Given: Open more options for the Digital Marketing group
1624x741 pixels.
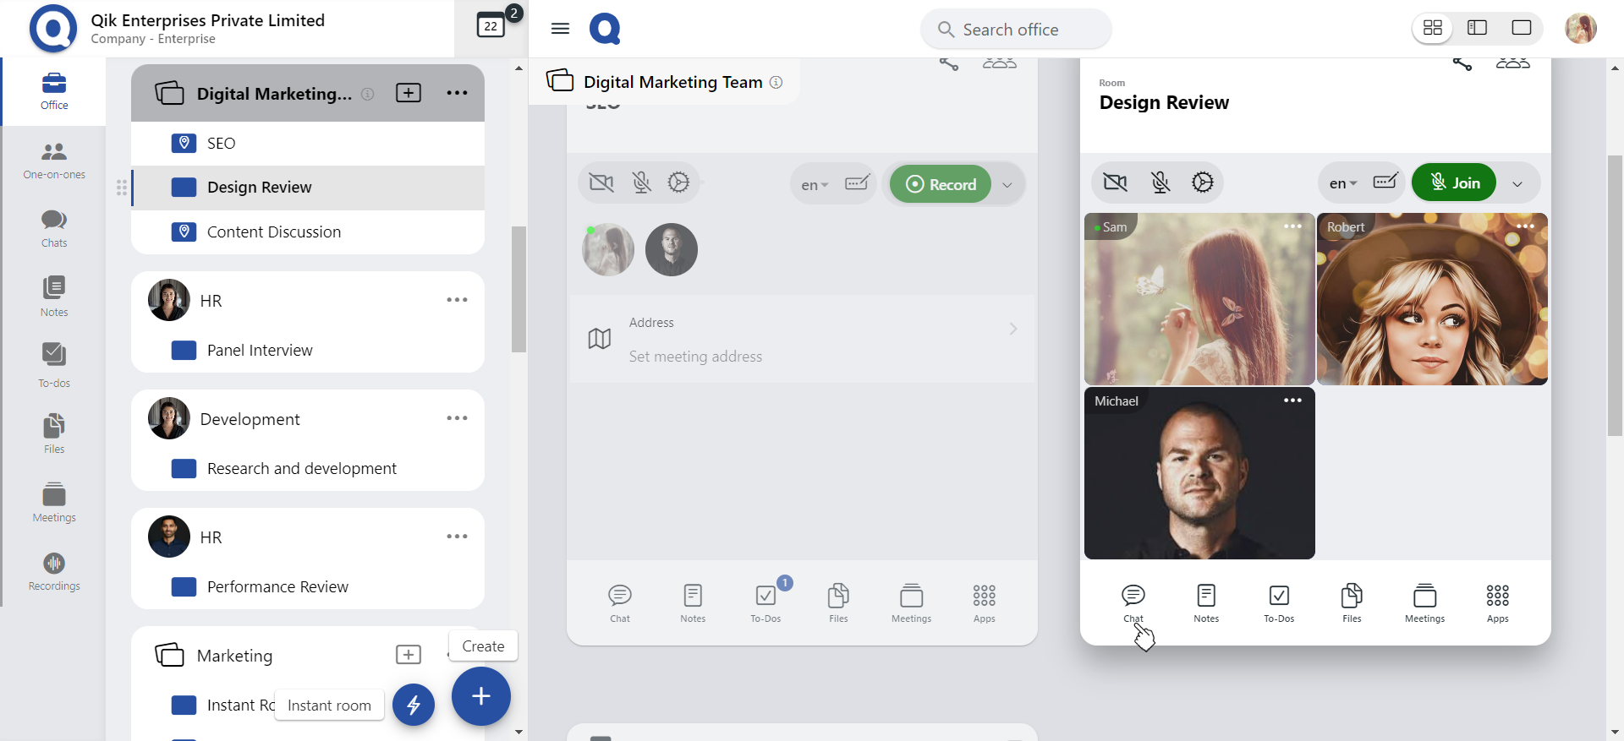Looking at the screenshot, I should coord(457,93).
